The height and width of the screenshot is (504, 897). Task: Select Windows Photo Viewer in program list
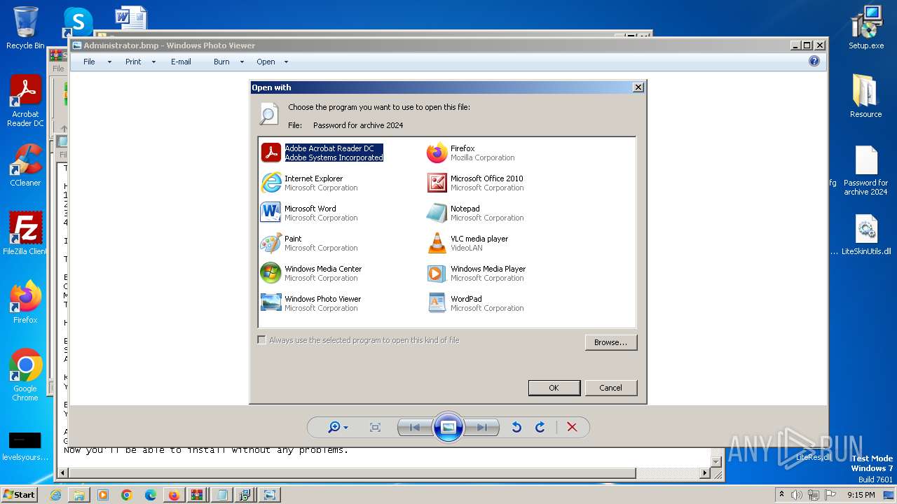pyautogui.click(x=311, y=303)
